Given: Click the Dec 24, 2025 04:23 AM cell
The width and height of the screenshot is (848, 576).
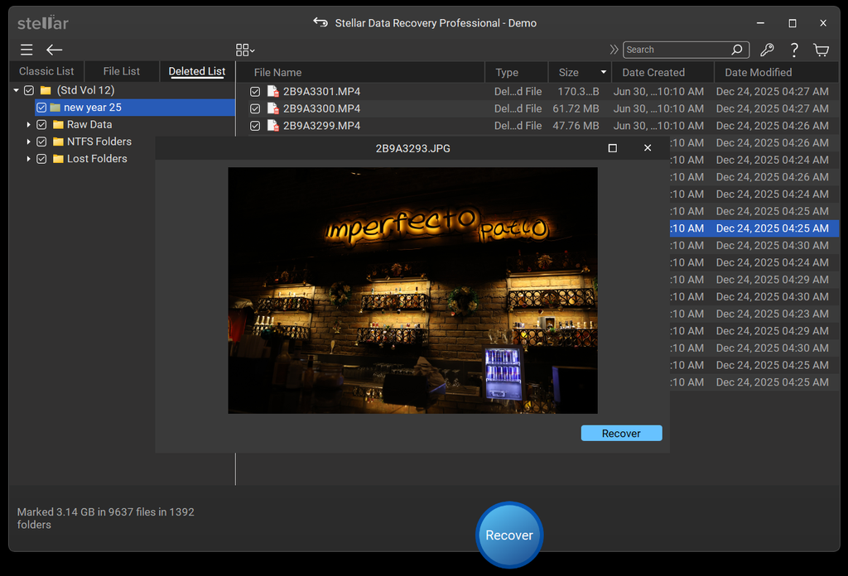Looking at the screenshot, I should pos(773,314).
